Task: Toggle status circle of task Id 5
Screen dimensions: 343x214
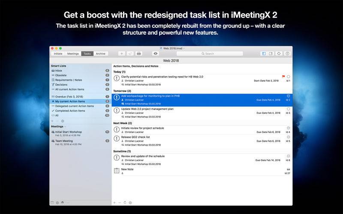Action: (x=288, y=137)
